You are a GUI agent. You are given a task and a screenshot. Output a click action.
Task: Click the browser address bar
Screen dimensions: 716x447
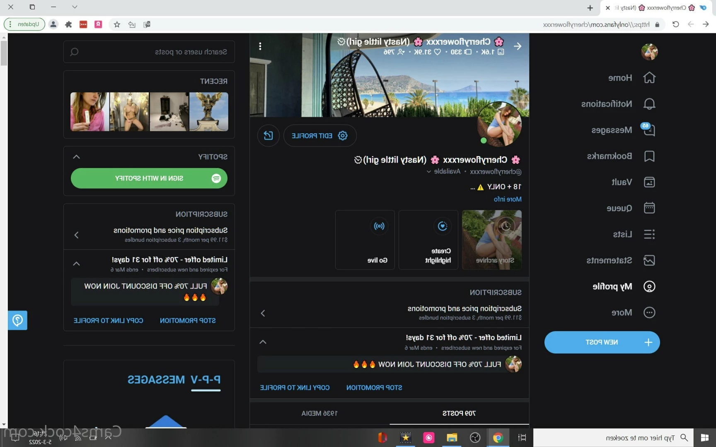click(597, 24)
